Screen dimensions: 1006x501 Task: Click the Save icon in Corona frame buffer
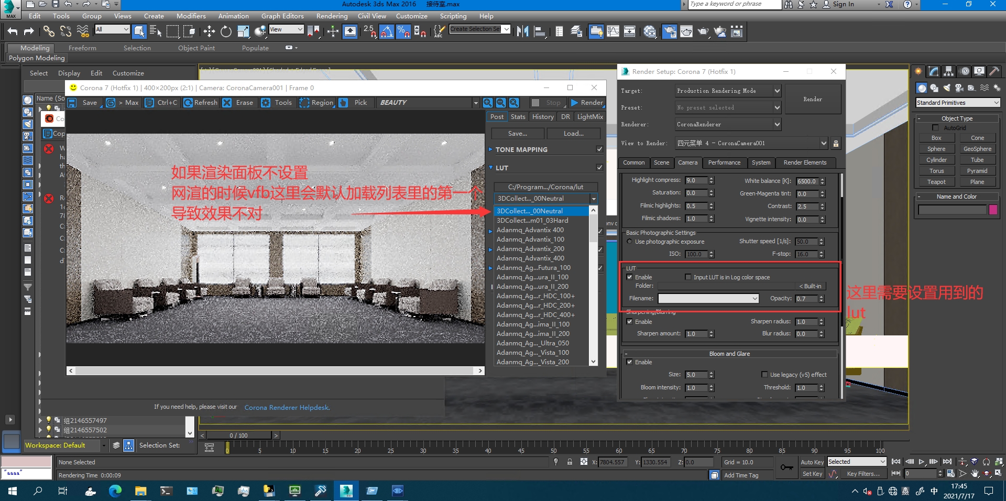coord(73,103)
